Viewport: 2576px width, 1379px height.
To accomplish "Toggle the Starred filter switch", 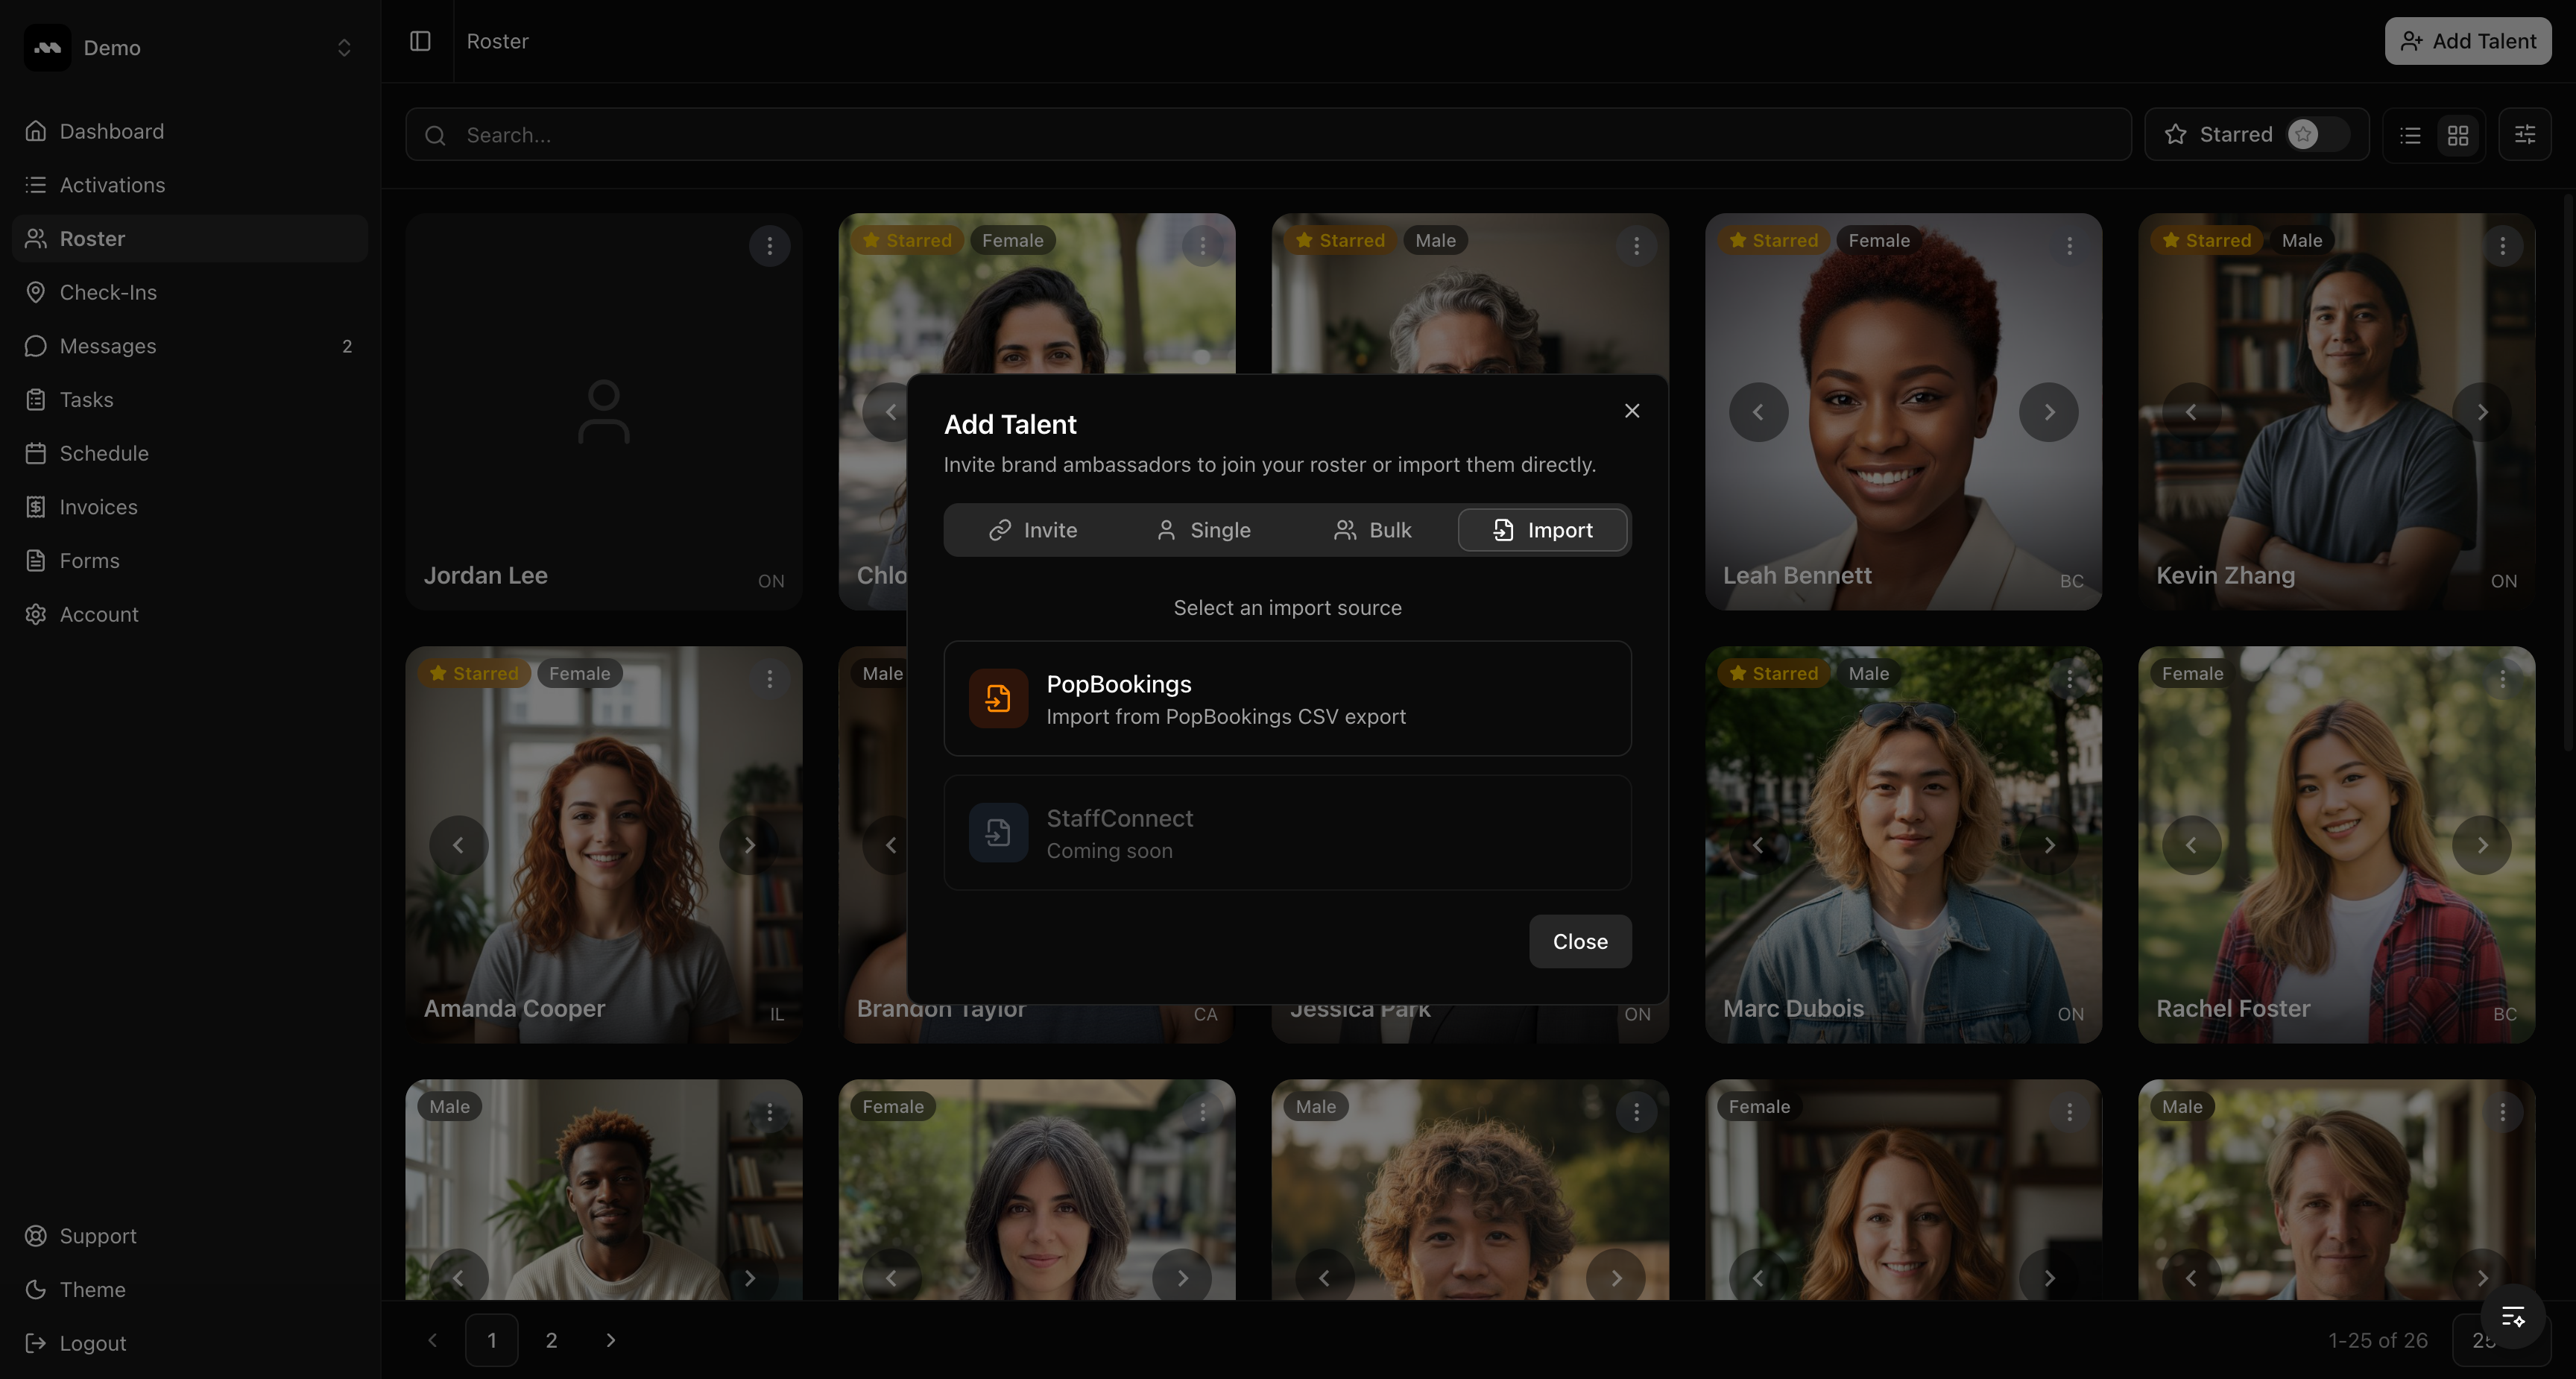I will tap(2316, 135).
